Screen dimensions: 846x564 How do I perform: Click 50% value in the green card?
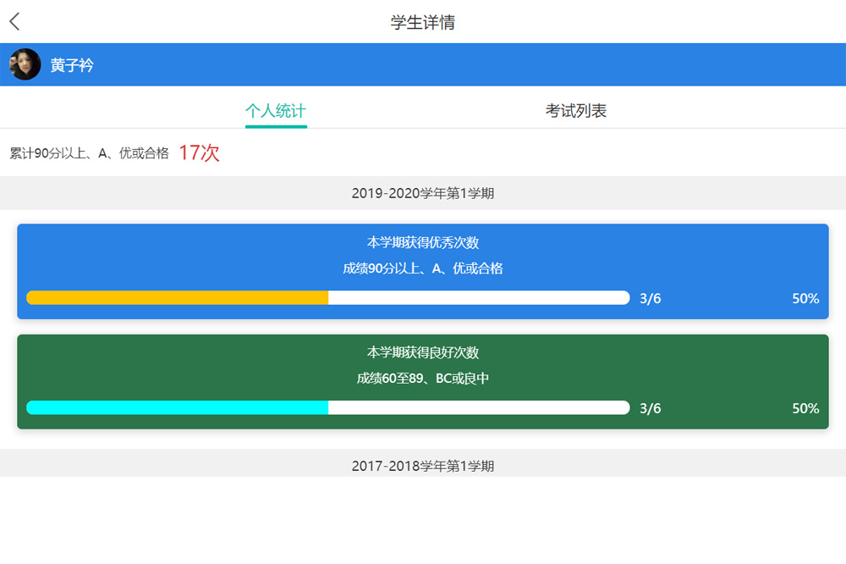[805, 409]
